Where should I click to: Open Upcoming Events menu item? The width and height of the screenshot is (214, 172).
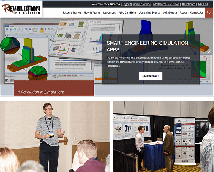pos(149,12)
